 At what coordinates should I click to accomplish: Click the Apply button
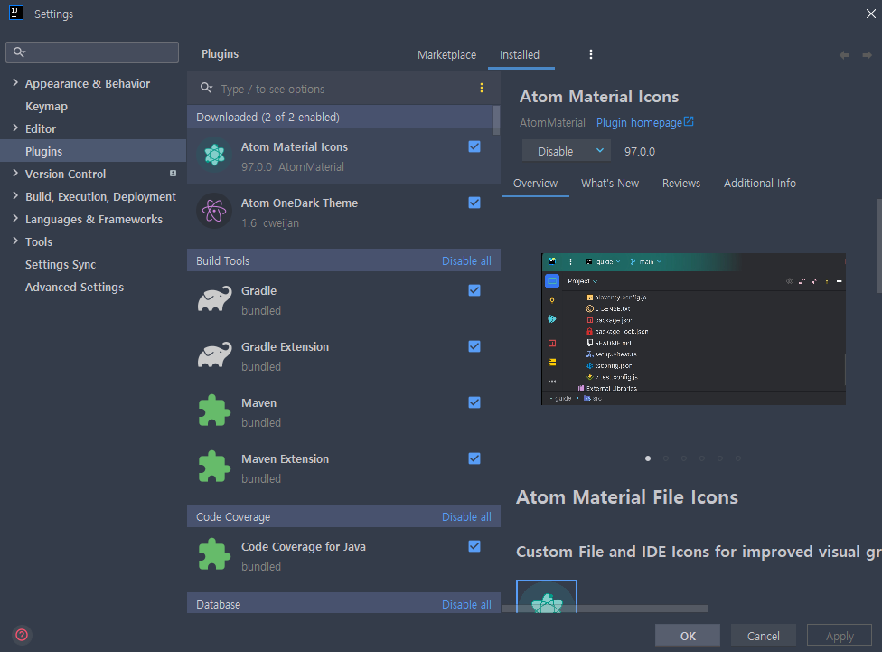tap(840, 635)
